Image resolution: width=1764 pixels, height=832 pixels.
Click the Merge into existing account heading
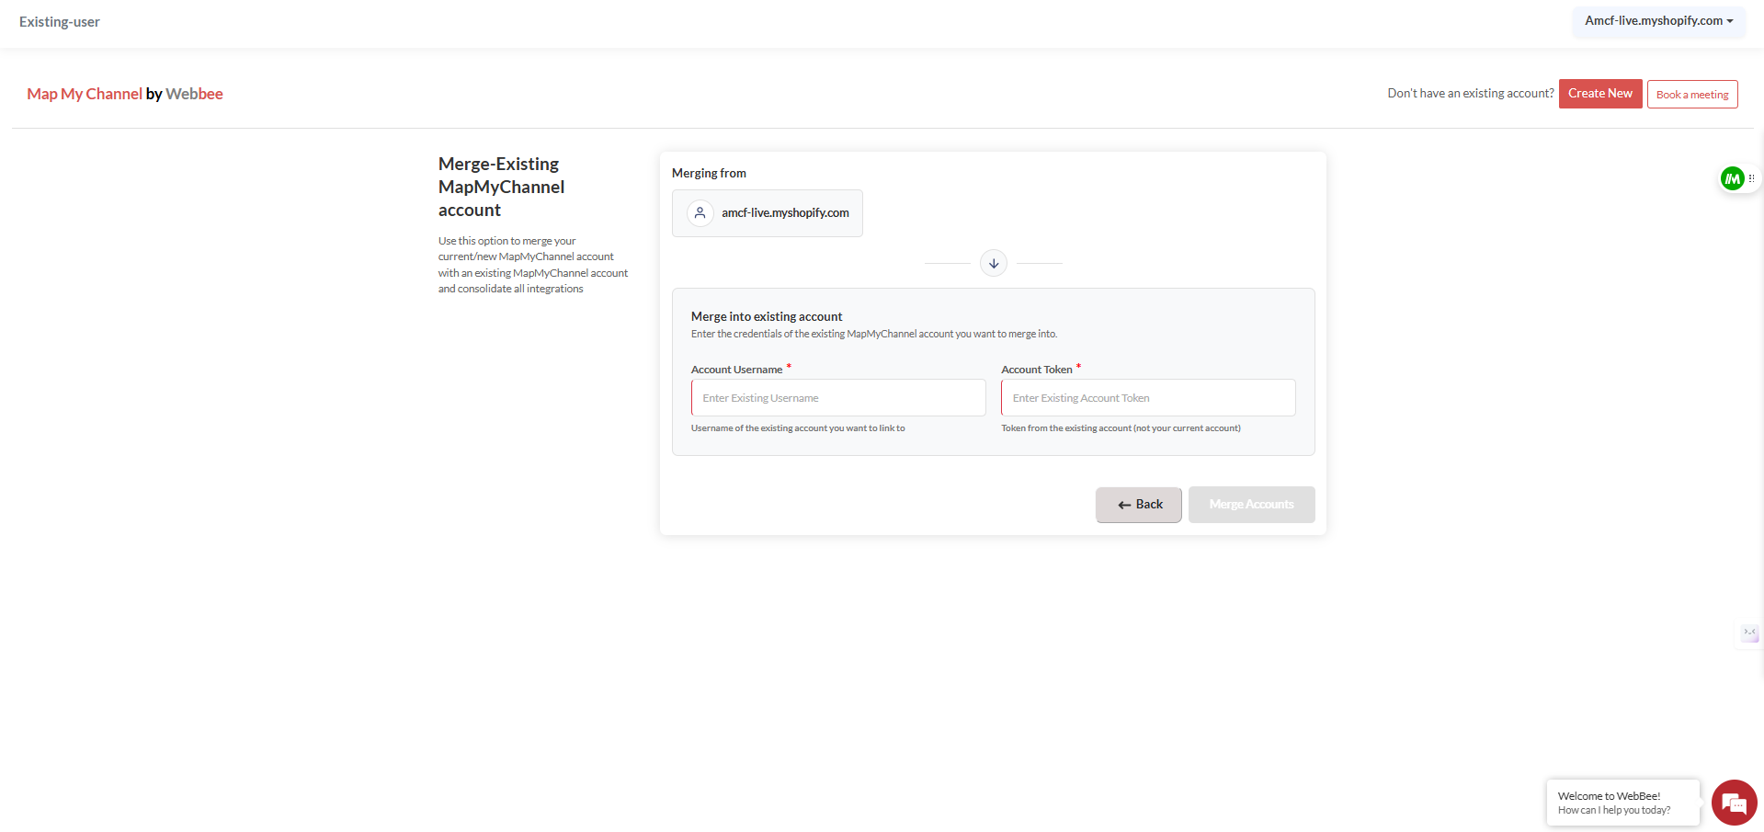click(x=767, y=316)
